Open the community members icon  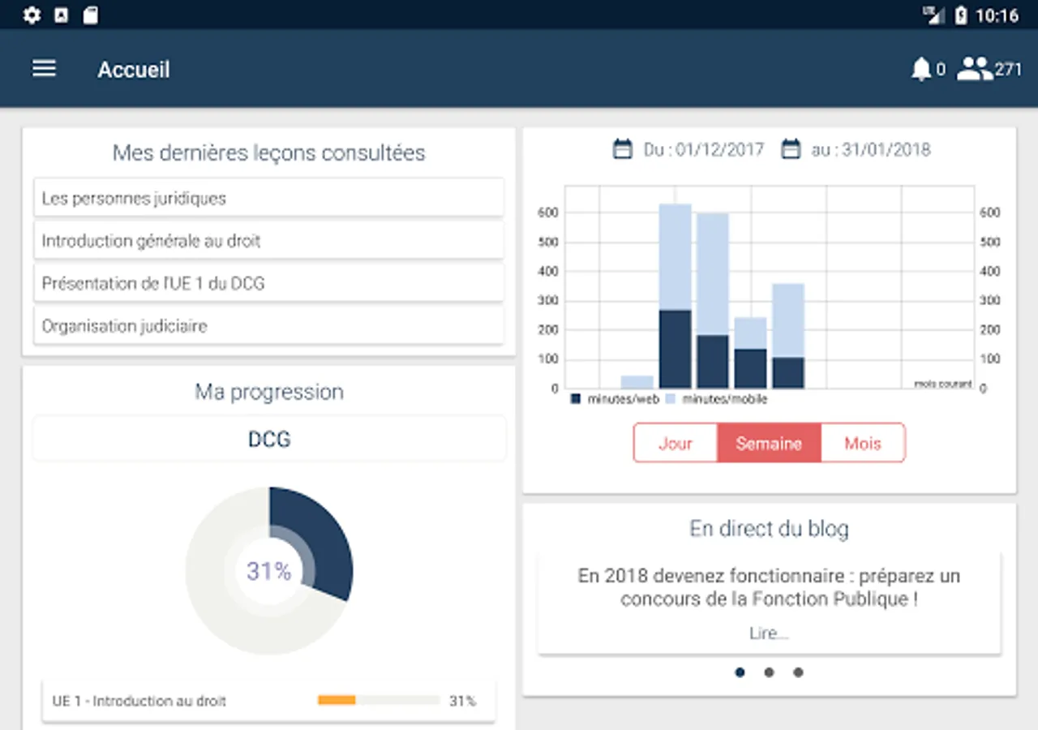pyautogui.click(x=974, y=70)
